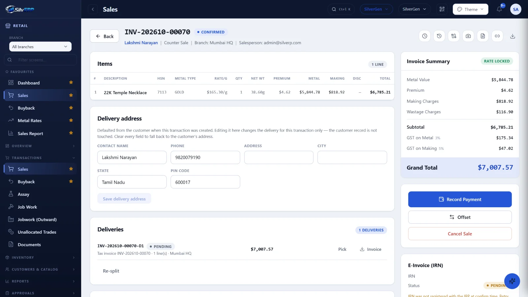Toggle star on Sales under Transactions
This screenshot has height=297, width=528.
(71, 169)
